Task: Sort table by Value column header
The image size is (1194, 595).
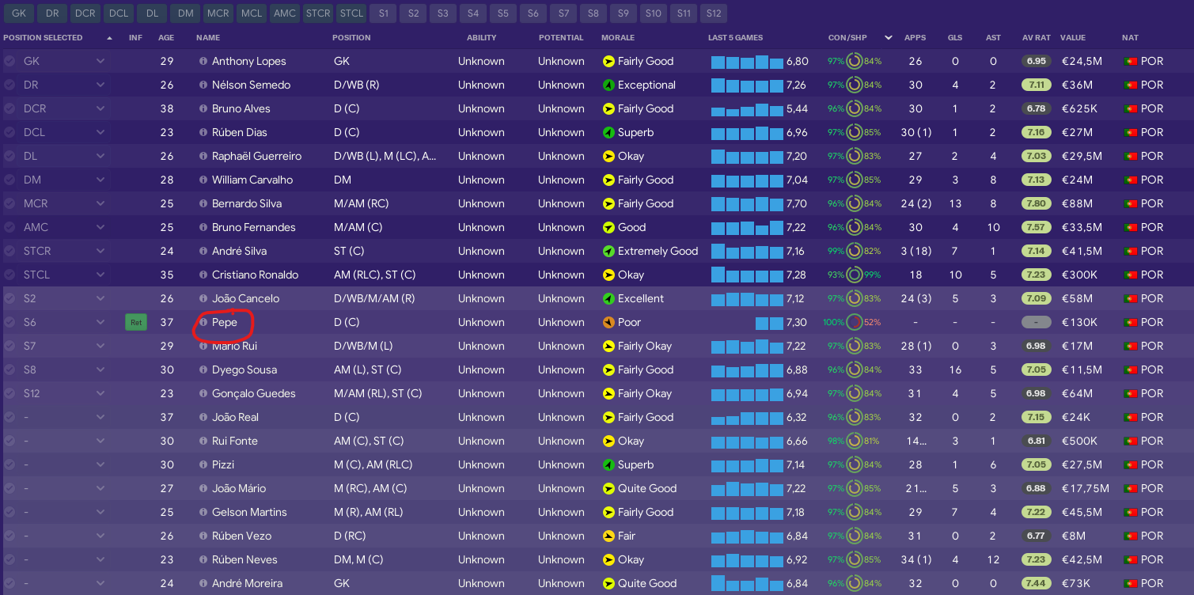Action: coord(1073,37)
